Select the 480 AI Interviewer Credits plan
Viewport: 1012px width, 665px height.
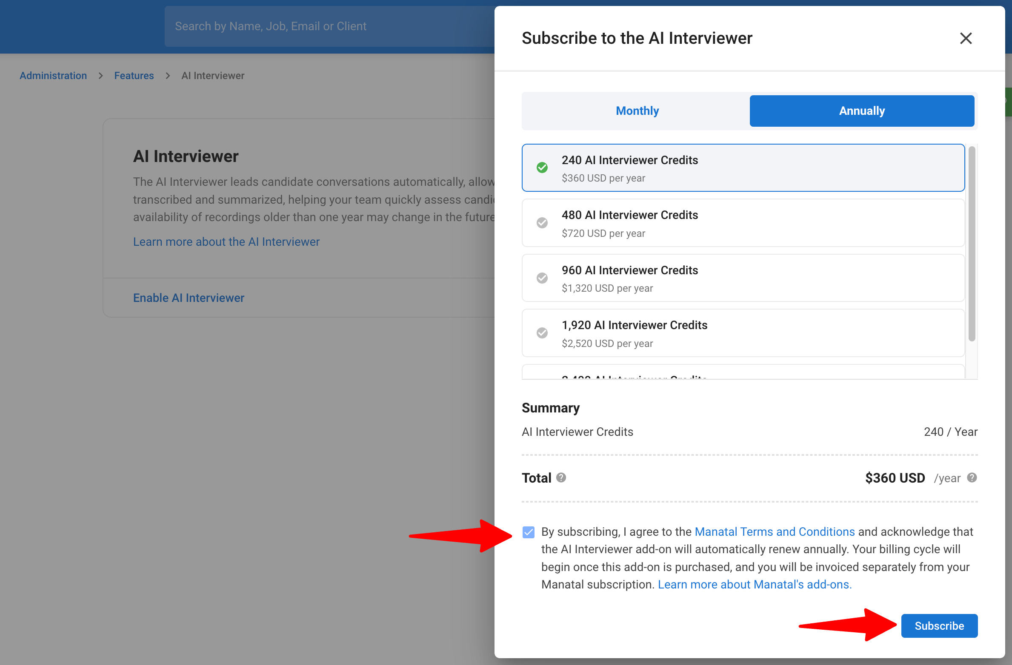[743, 223]
